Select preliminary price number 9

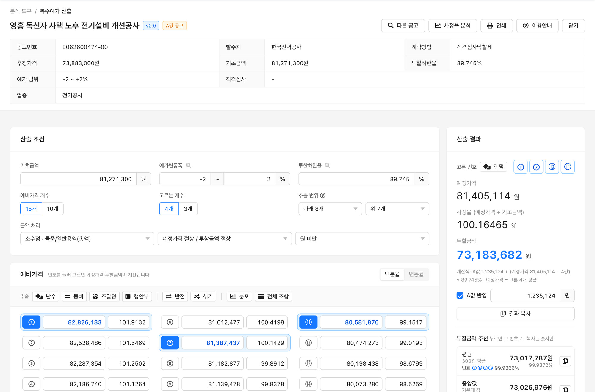tap(170, 384)
